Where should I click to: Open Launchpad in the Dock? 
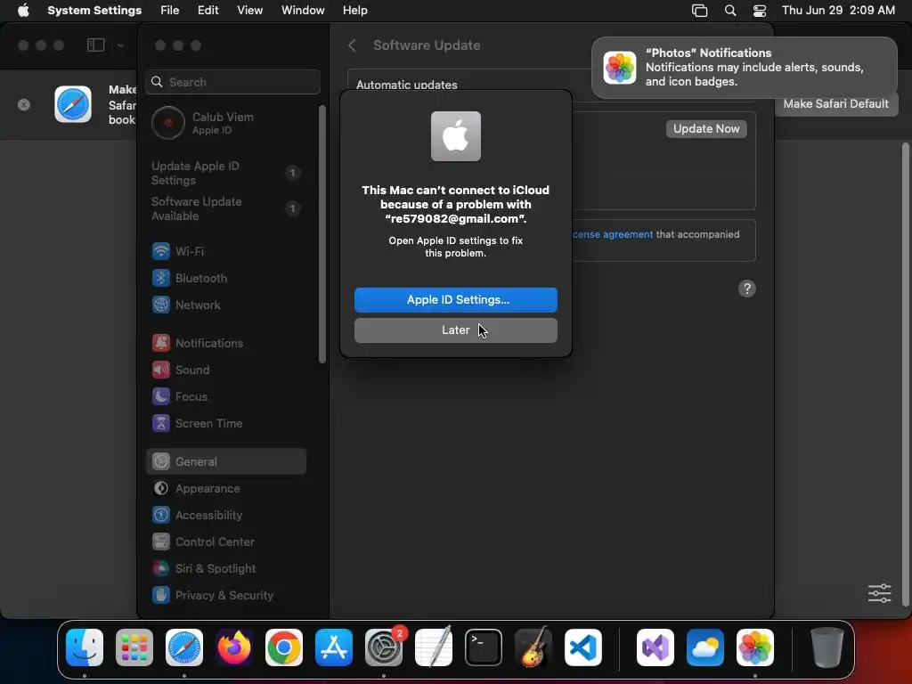click(x=134, y=647)
